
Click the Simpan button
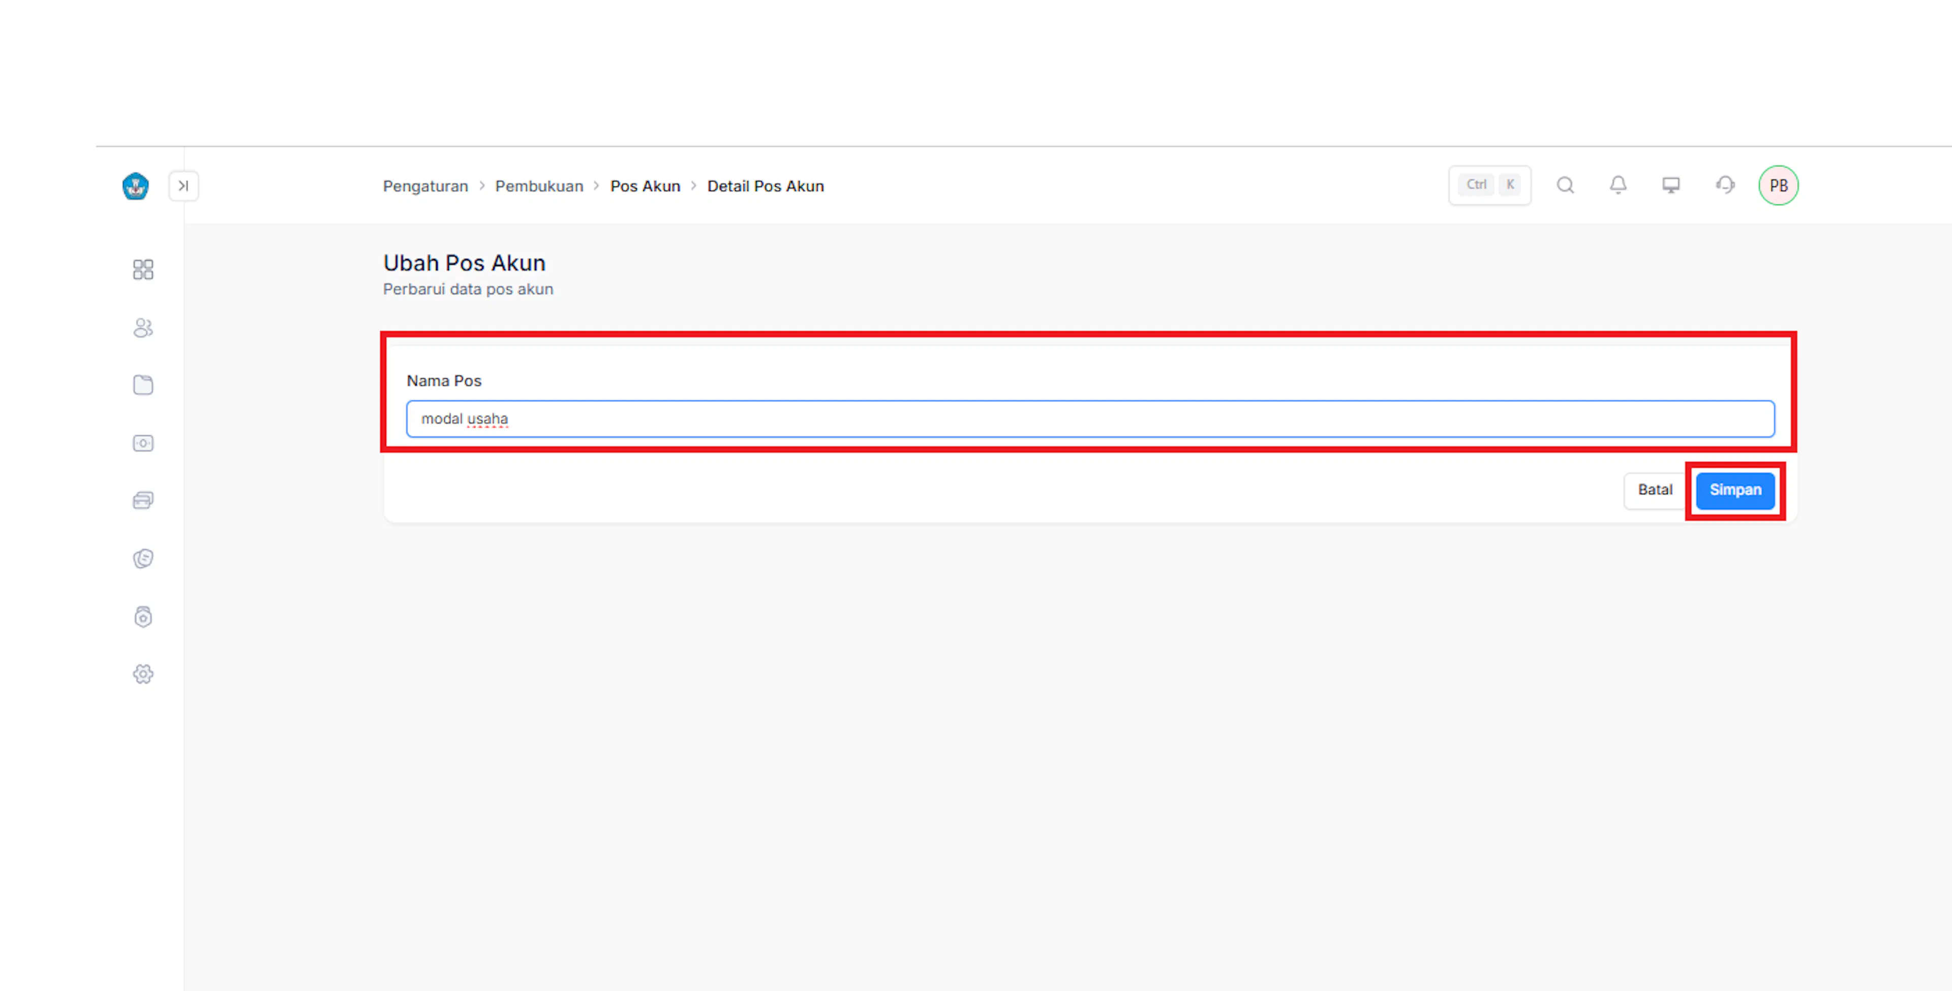pyautogui.click(x=1734, y=491)
